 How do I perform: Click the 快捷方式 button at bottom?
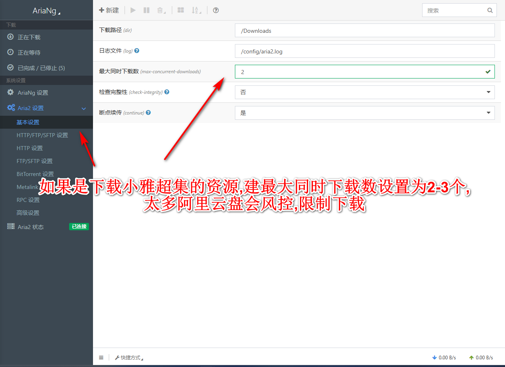coord(129,357)
